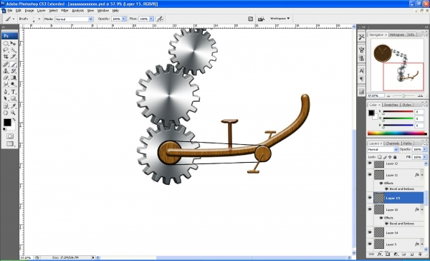Select the History Brush tool
Screen dimensions: 430x261
(x=14, y=71)
